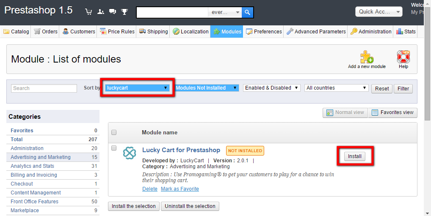Click the magnifying glass search button
This screenshot has width=431, height=216.
pos(248,12)
